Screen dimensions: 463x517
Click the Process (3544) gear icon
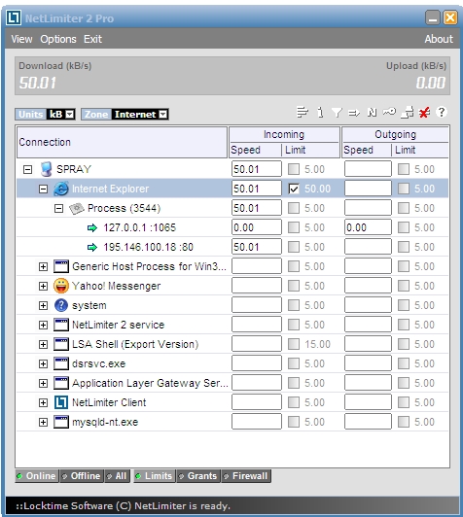(77, 208)
